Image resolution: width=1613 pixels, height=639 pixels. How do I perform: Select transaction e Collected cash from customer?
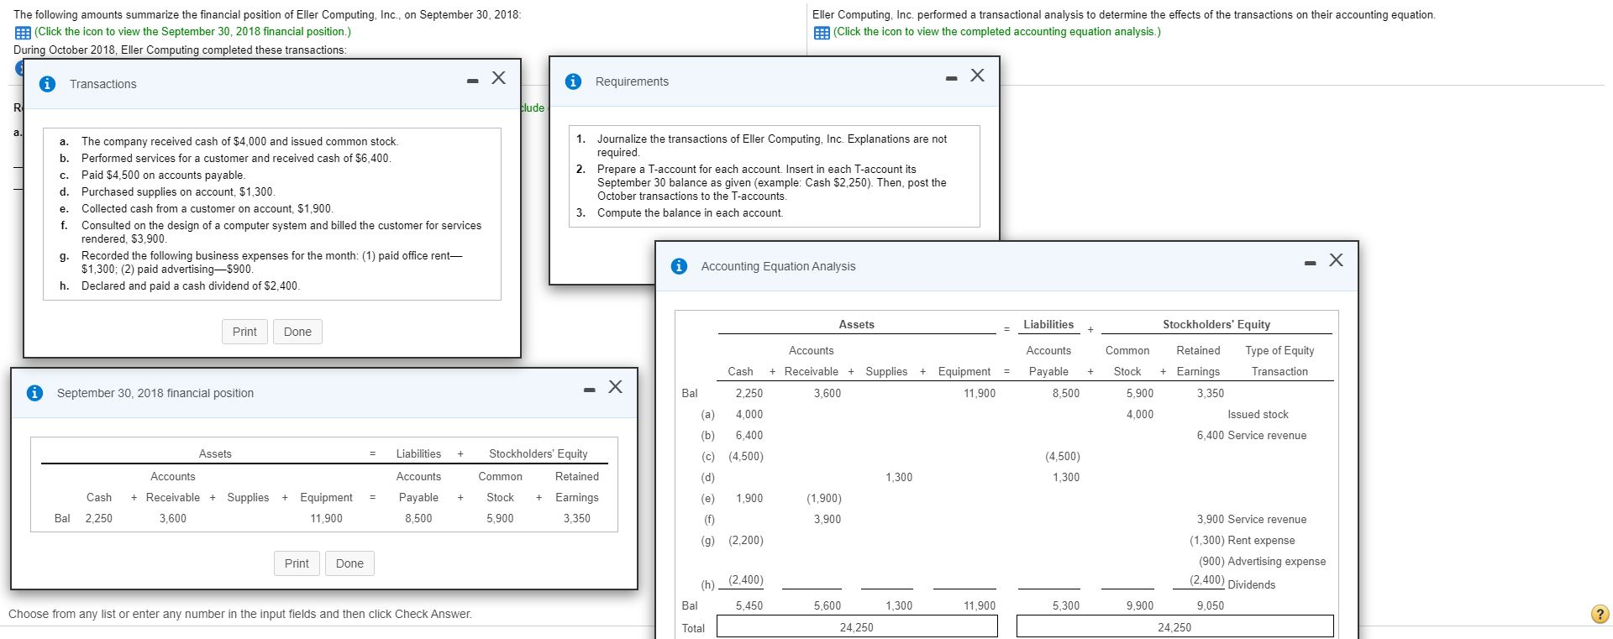[x=207, y=209]
